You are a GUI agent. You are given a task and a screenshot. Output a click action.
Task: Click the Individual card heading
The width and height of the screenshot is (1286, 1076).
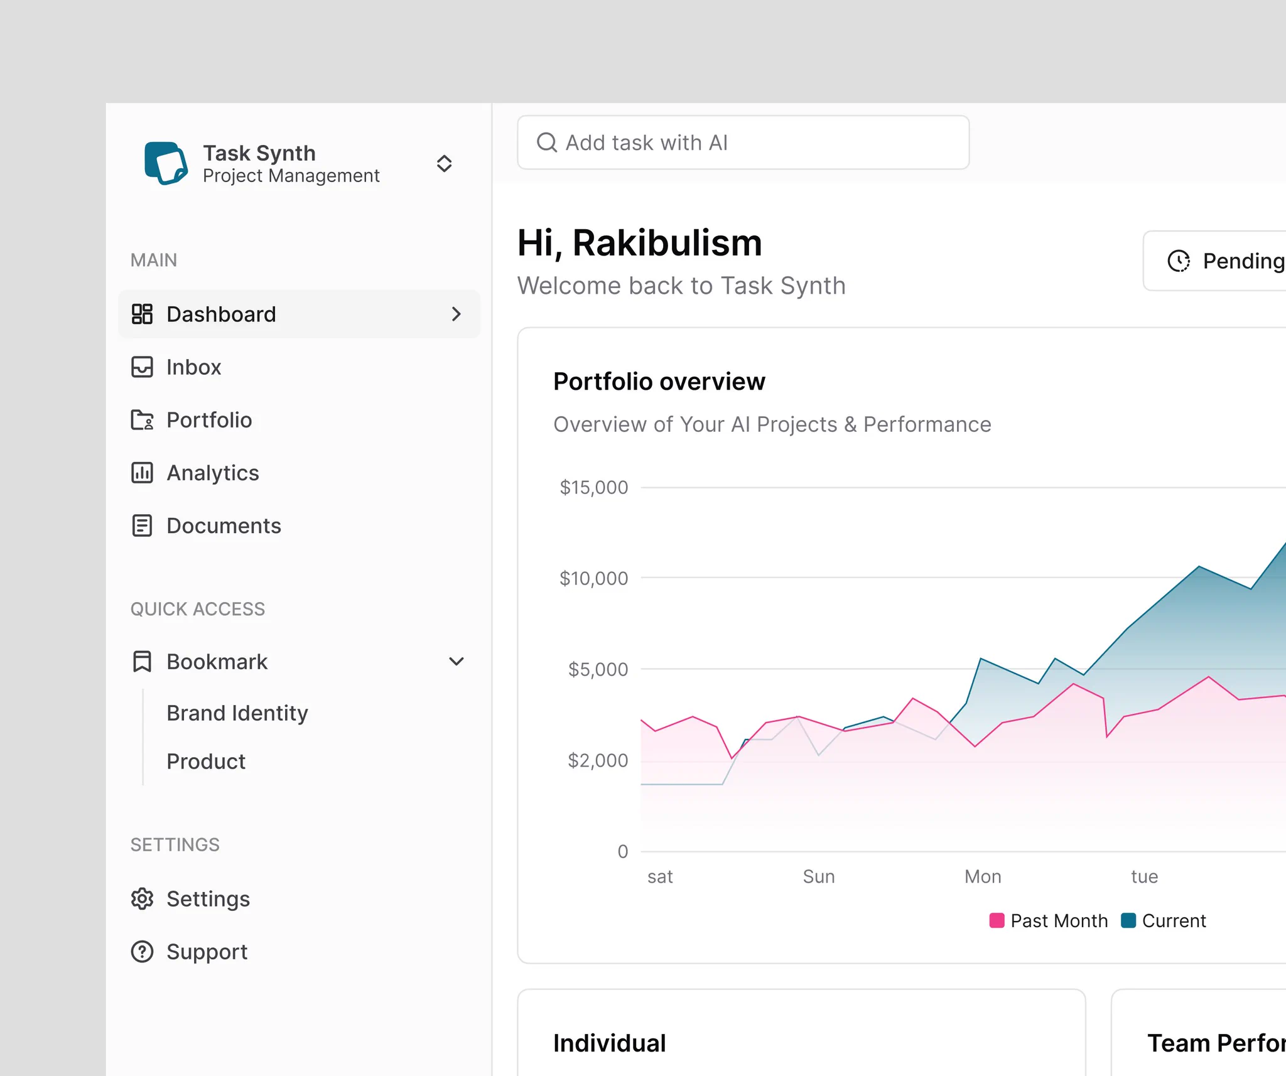click(x=609, y=1043)
